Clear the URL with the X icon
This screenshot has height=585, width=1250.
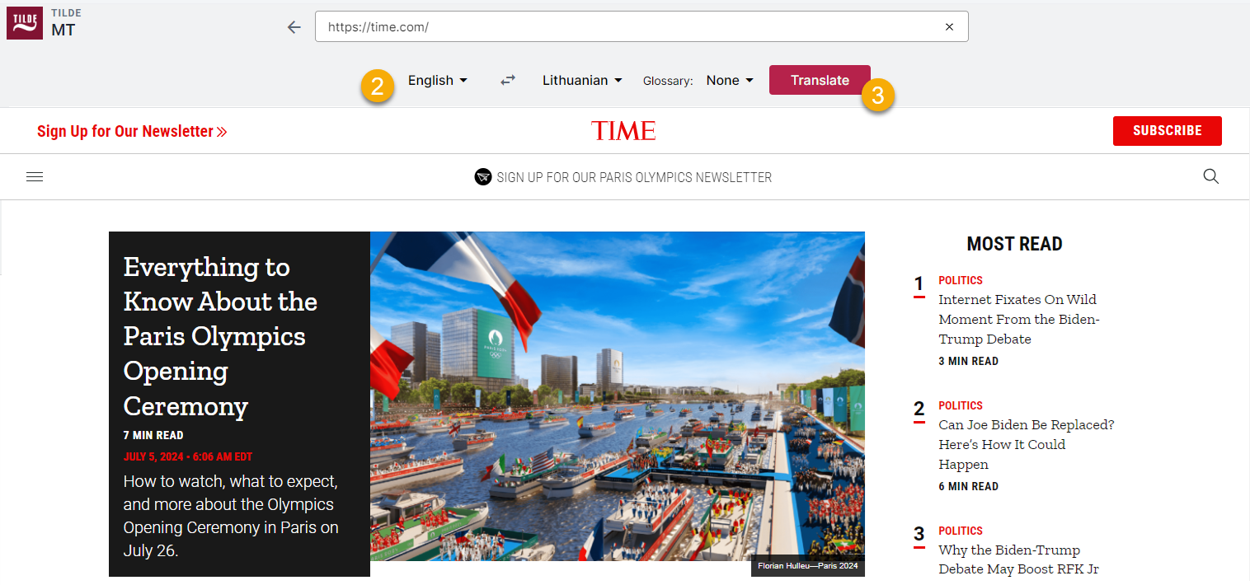(x=949, y=27)
